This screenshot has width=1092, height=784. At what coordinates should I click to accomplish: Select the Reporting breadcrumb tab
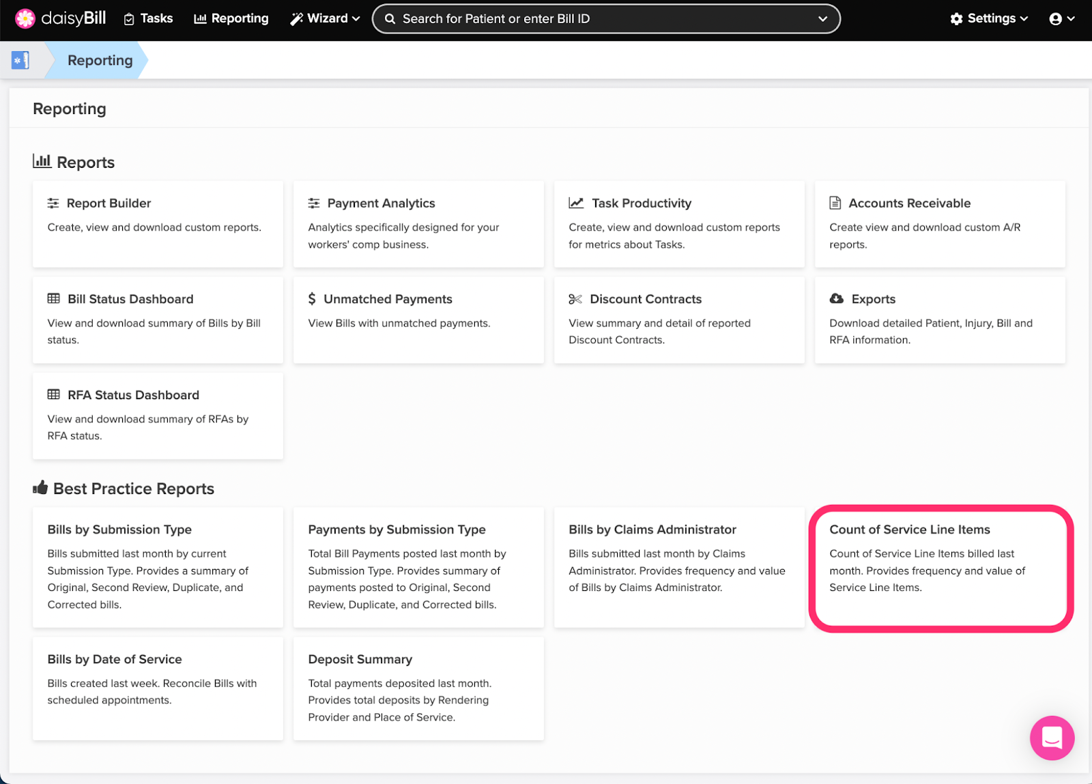pos(100,60)
